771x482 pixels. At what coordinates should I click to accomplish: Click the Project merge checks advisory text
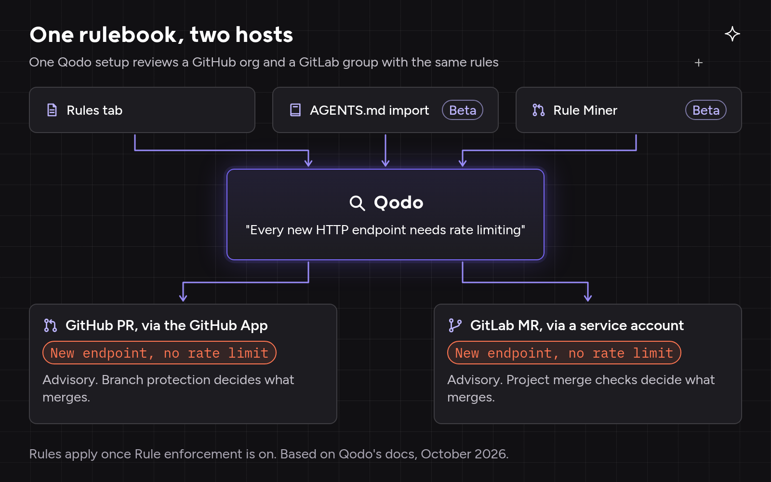pos(581,388)
